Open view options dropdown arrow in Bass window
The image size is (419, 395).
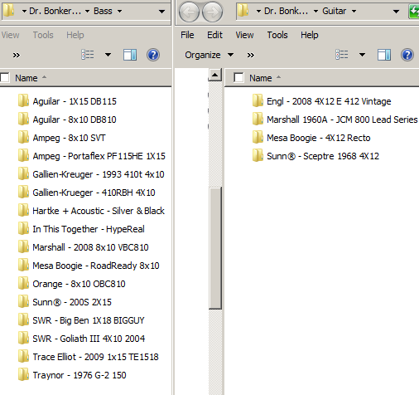(108, 55)
